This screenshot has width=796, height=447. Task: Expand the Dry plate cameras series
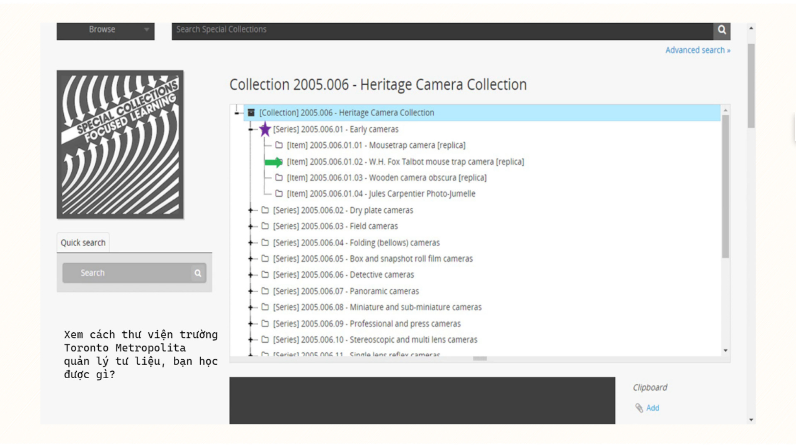pyautogui.click(x=250, y=210)
